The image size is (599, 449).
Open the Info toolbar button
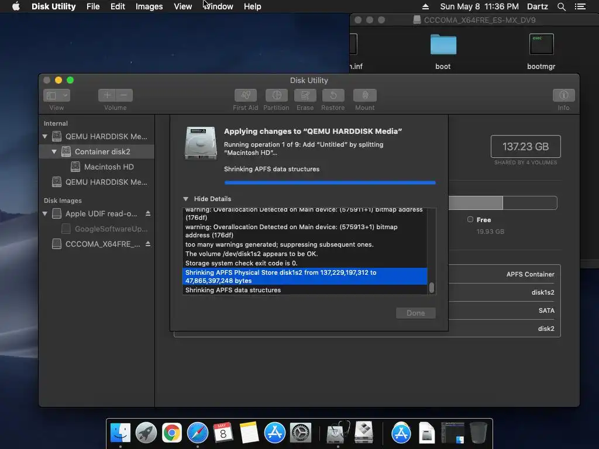pos(563,95)
